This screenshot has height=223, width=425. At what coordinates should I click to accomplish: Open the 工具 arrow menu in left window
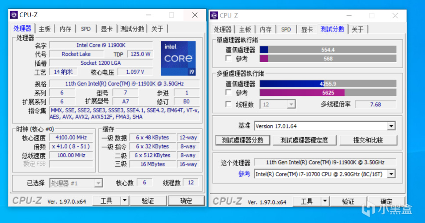124,201
